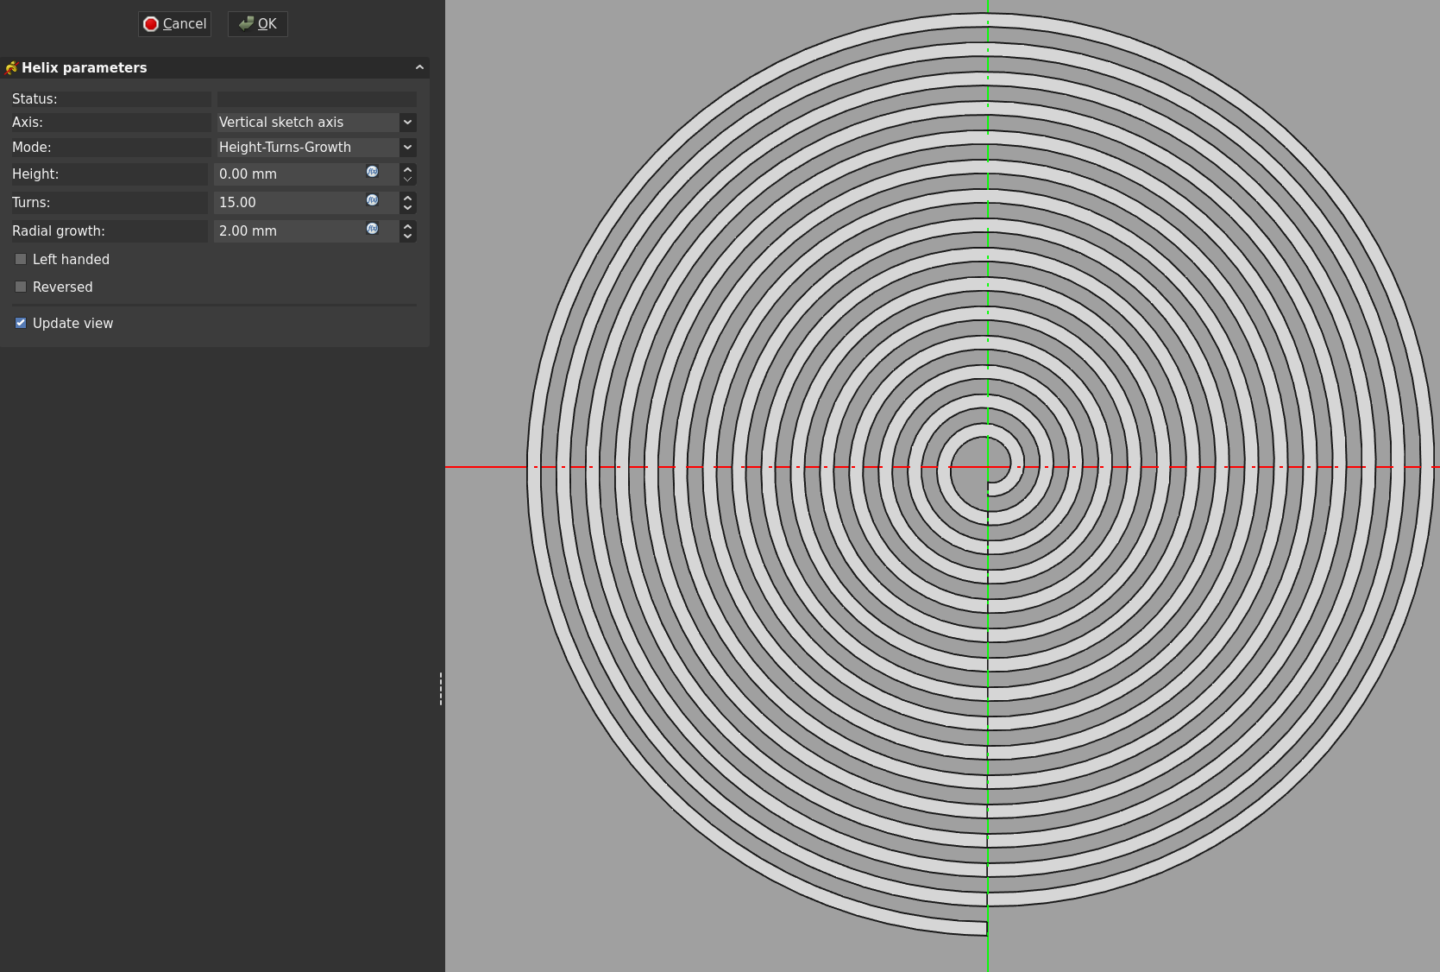This screenshot has width=1440, height=972.
Task: Decrease Radial growth with the down arrow
Action: click(x=407, y=237)
